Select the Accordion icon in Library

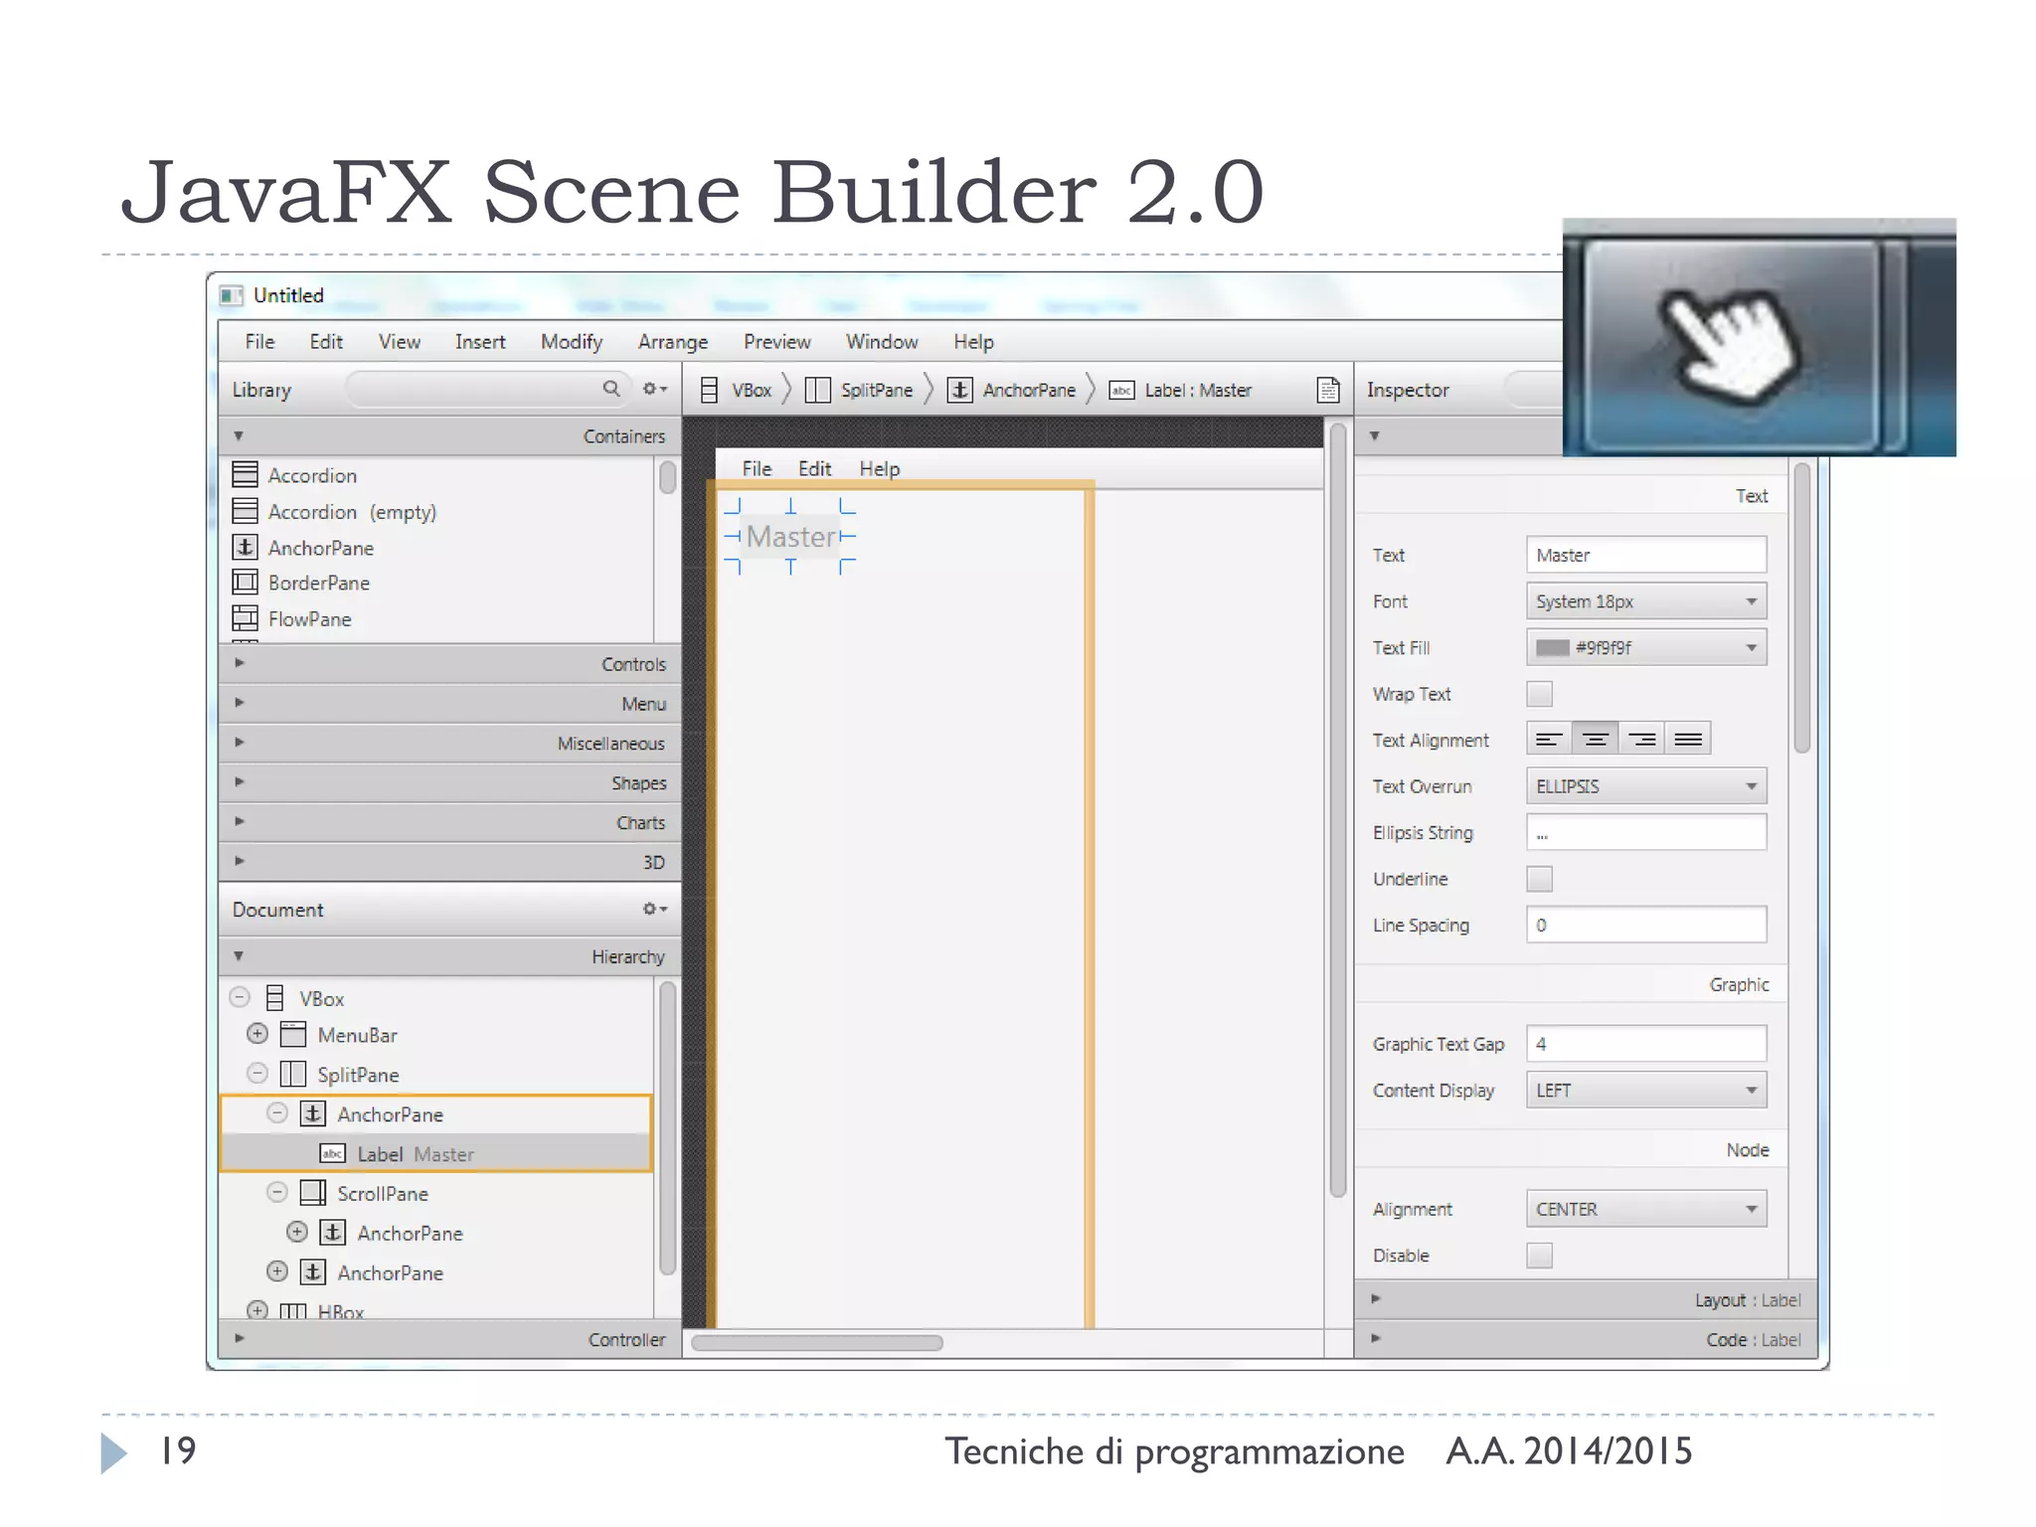click(245, 474)
